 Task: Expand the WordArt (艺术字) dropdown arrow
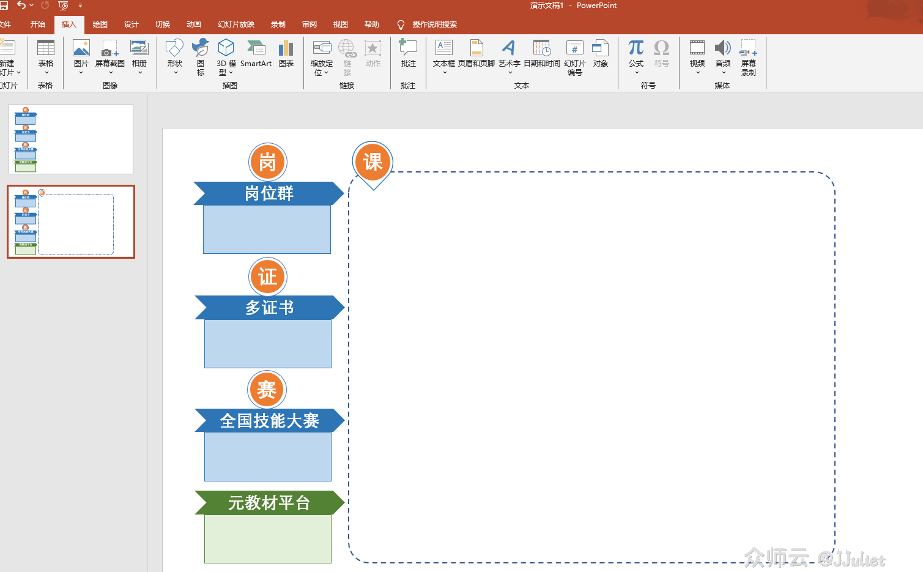(x=510, y=73)
